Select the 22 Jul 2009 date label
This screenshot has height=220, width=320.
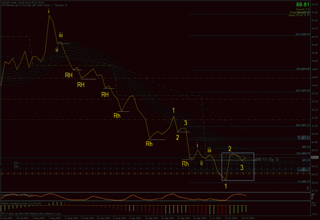click(6, 218)
